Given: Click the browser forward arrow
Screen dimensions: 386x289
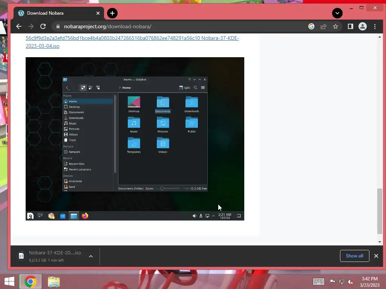Looking at the screenshot, I should coord(31,27).
